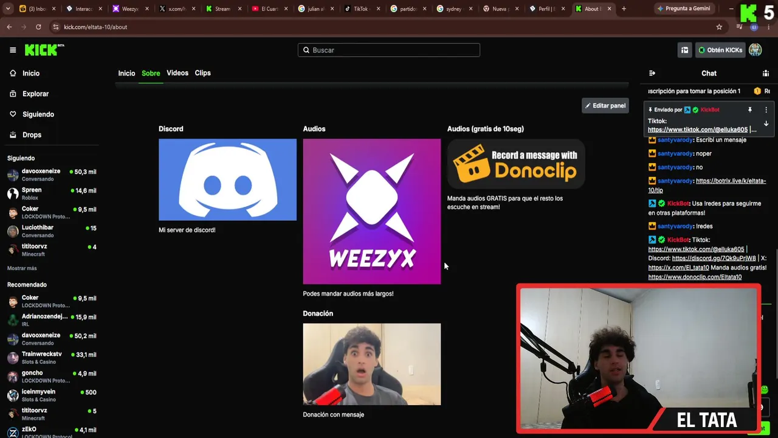Open the Siguiendo heart icon
Image resolution: width=778 pixels, height=438 pixels.
pos(13,114)
